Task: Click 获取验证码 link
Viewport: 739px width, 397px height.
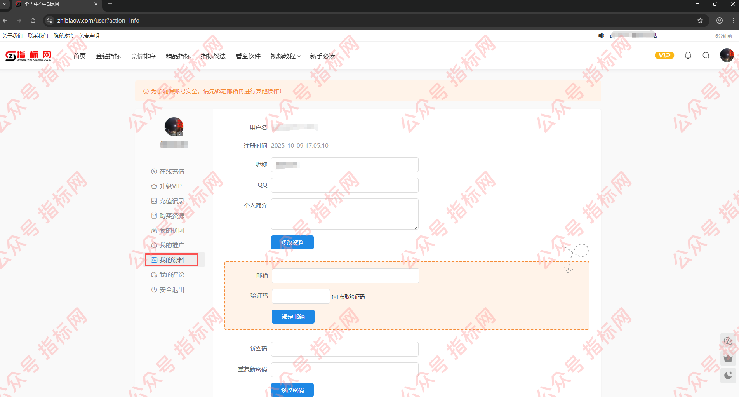Action: (x=348, y=297)
